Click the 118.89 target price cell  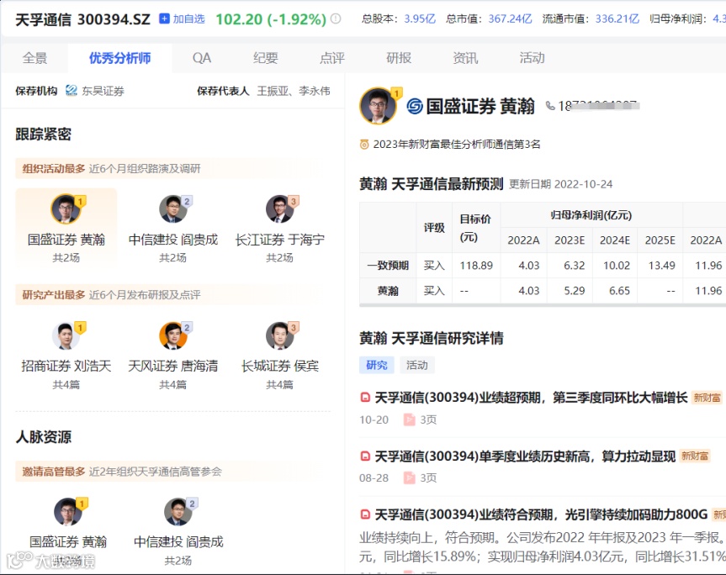(476, 266)
